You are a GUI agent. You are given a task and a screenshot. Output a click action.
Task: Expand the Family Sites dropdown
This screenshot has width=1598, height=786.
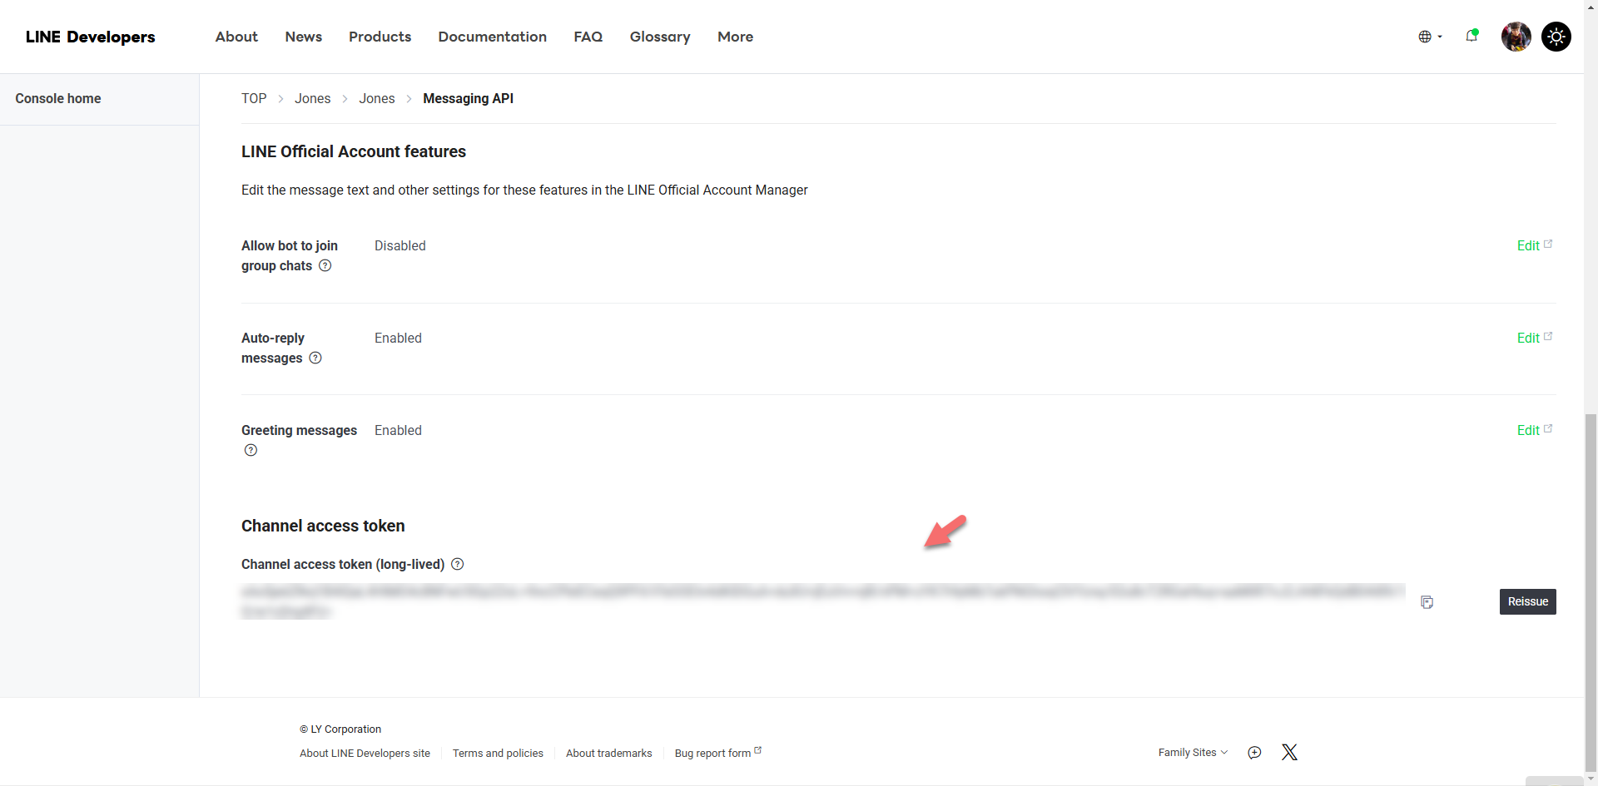1192,753
